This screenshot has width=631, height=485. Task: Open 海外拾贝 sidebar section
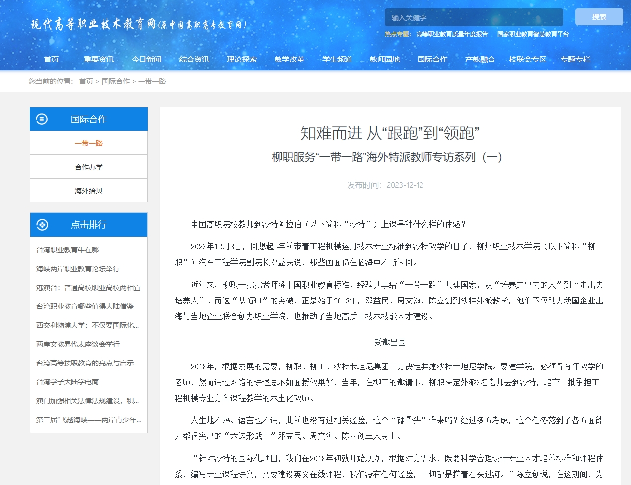[89, 191]
